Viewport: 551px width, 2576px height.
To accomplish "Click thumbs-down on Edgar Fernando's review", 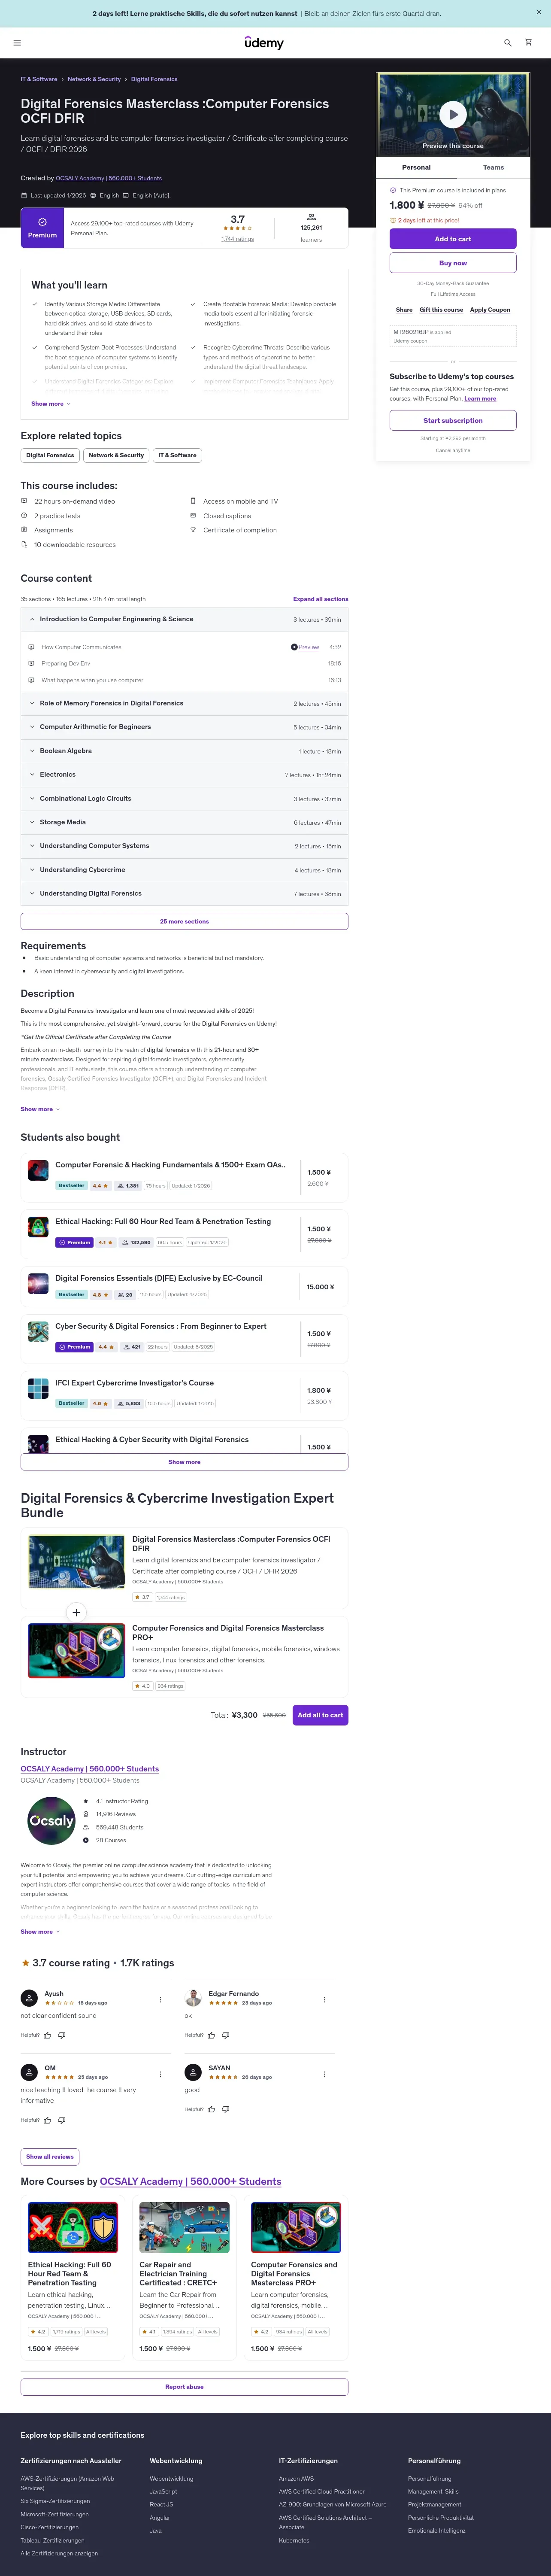I will (x=225, y=2035).
